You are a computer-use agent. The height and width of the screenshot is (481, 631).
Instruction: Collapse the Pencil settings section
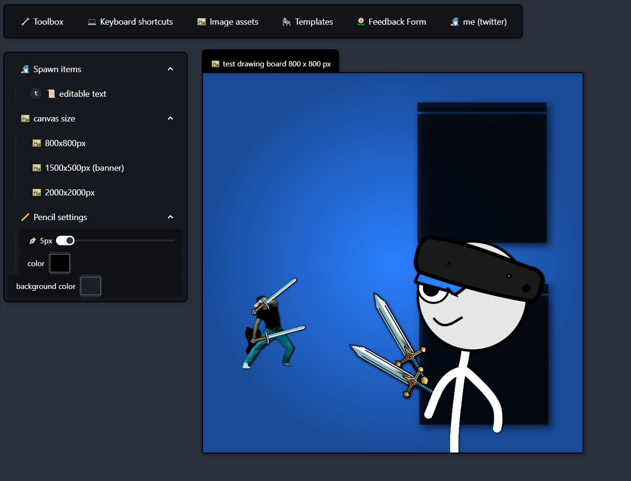170,217
